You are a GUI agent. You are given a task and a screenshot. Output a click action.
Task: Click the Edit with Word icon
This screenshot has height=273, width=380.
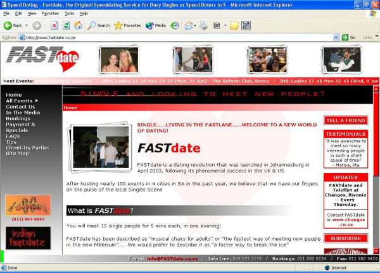(x=217, y=25)
